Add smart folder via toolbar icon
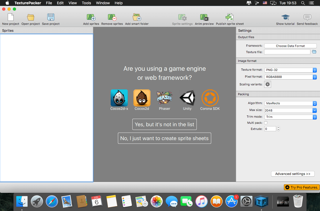Viewport: 320px width, 211px height. [137, 17]
